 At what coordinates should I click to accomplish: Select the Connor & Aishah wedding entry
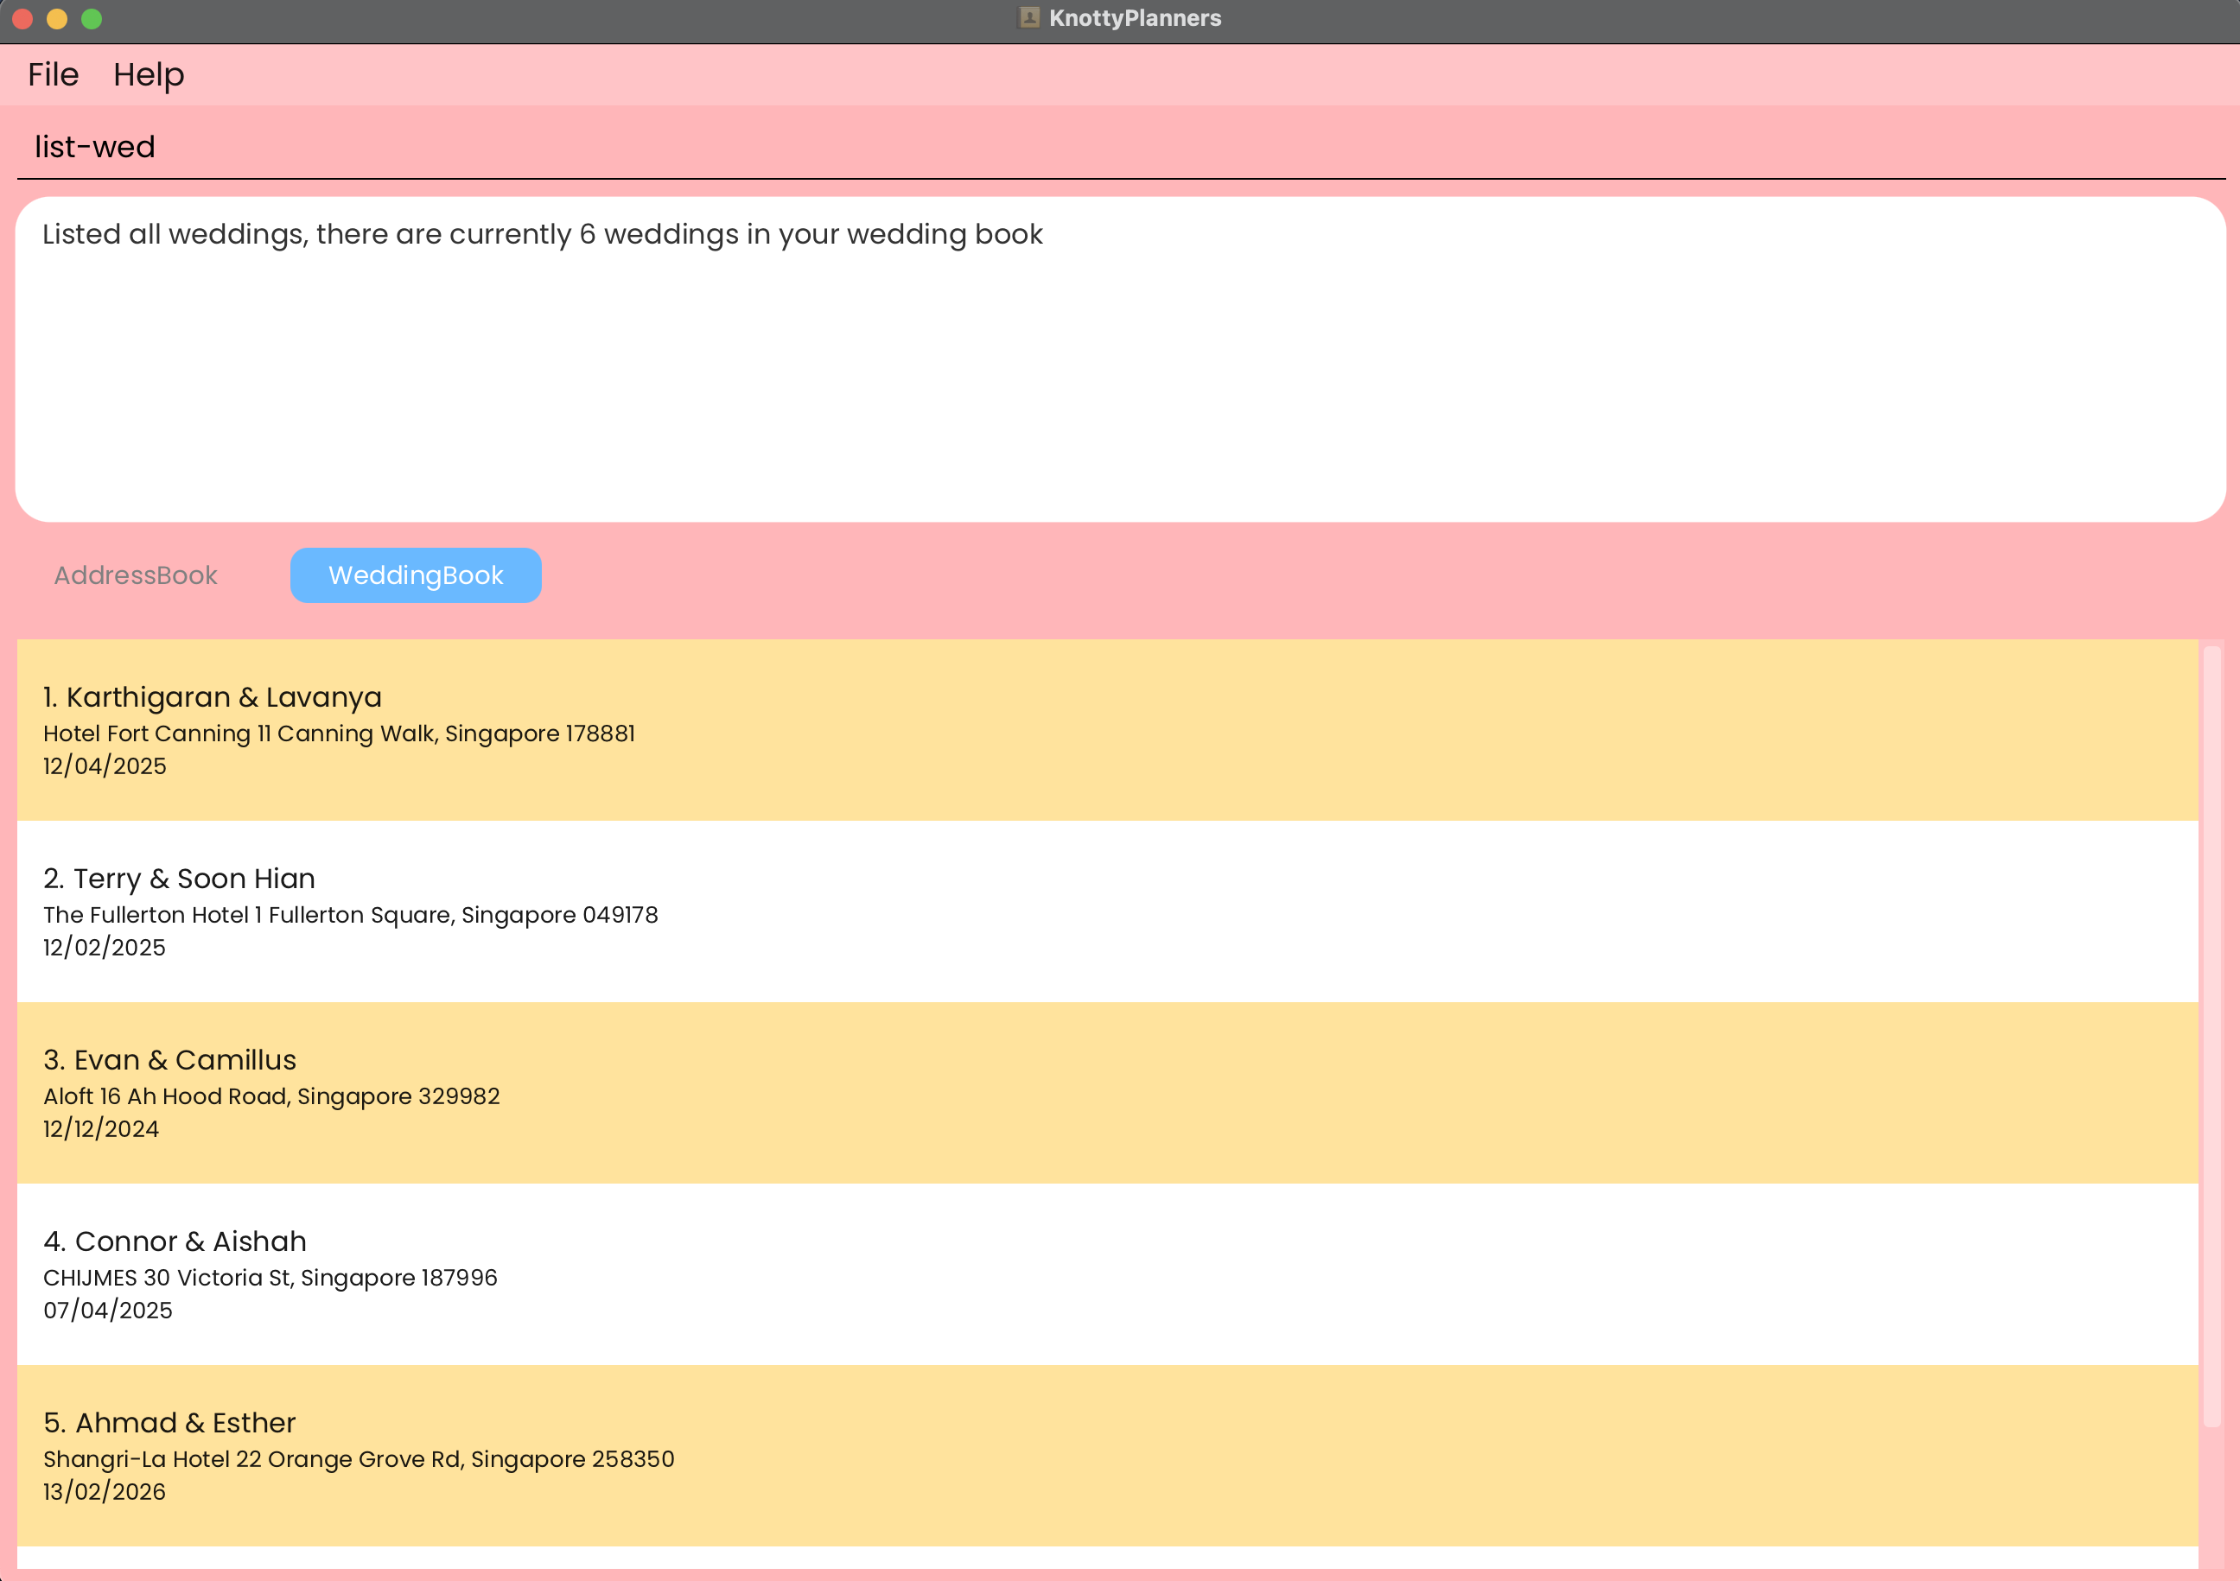[1106, 1273]
